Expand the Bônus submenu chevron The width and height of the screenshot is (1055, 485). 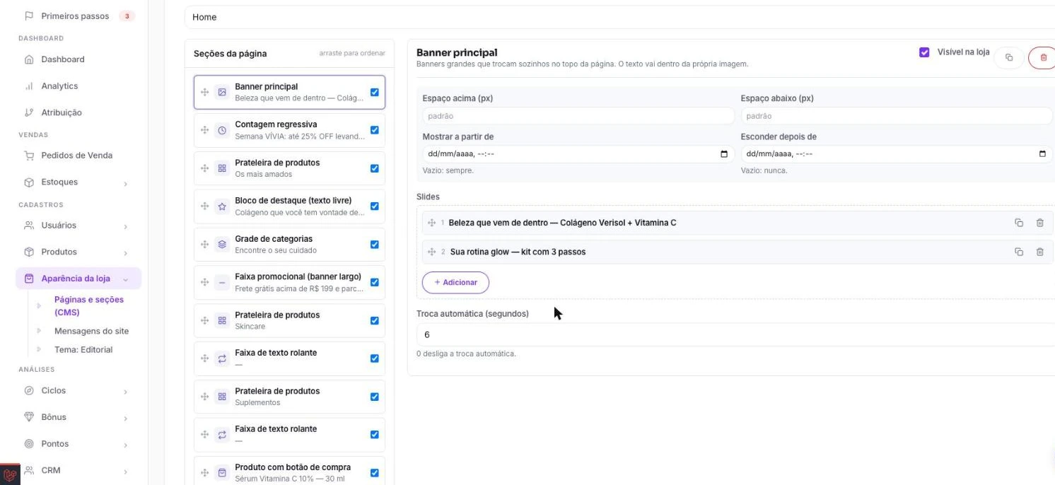click(125, 418)
